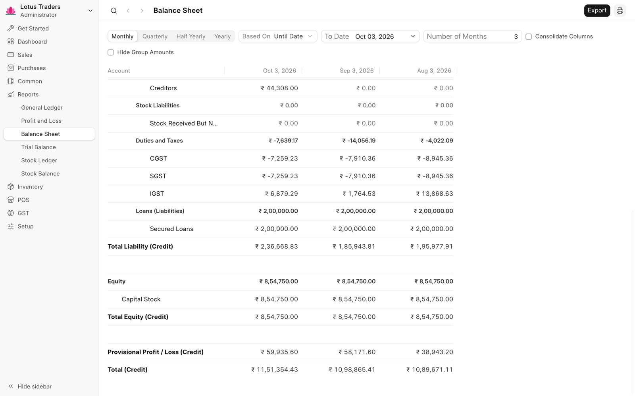
Task: Click the Sales card icon
Action: pos(11,55)
